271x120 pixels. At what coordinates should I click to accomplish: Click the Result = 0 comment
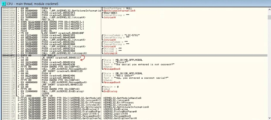[111, 87]
